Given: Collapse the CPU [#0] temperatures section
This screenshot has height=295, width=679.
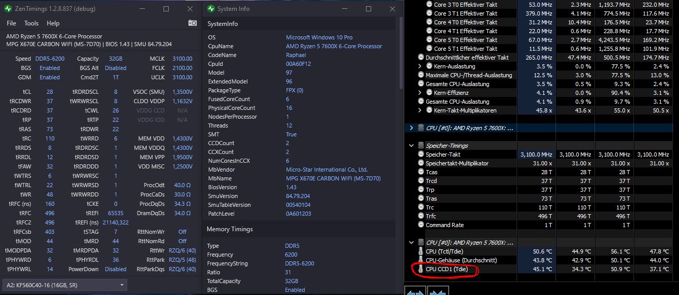Looking at the screenshot, I should point(411,243).
